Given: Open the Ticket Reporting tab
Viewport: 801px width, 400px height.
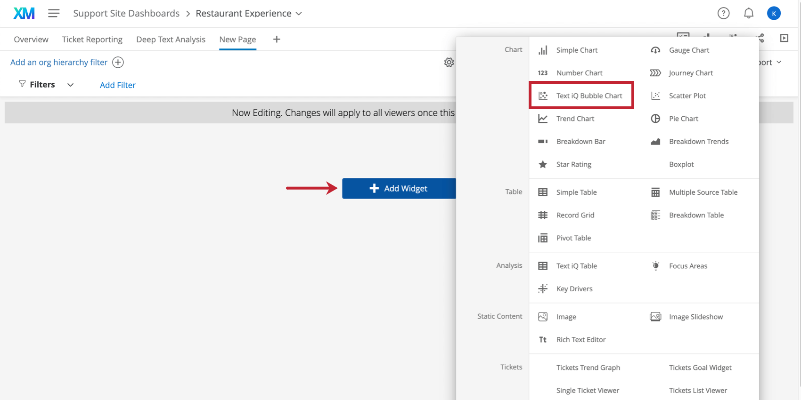Looking at the screenshot, I should [x=92, y=40].
